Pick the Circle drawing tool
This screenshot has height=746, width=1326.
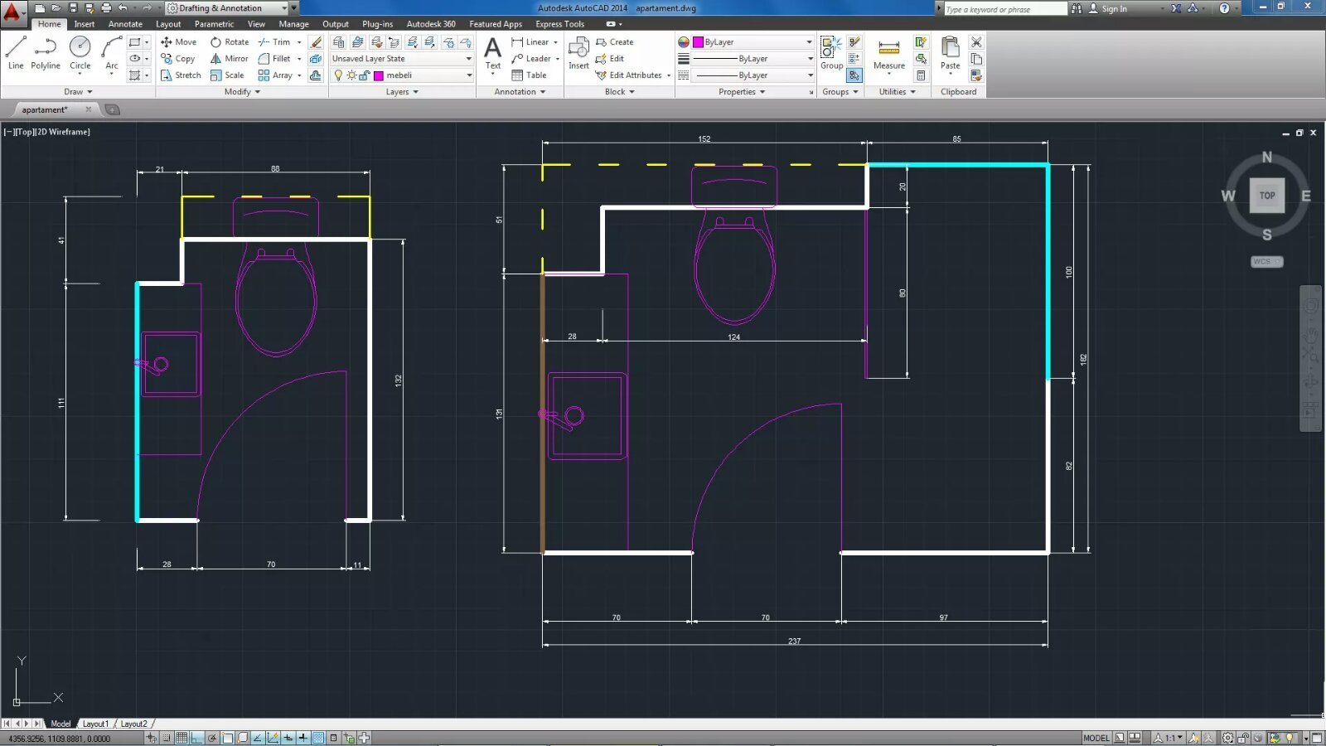click(x=80, y=52)
